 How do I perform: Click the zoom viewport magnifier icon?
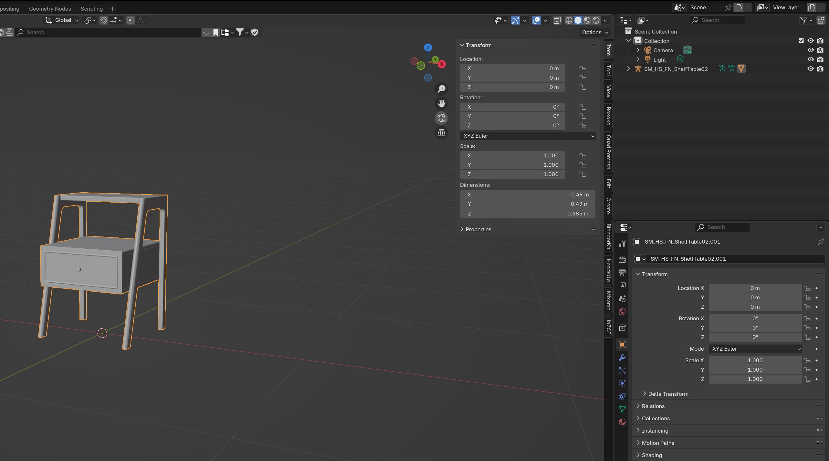441,89
